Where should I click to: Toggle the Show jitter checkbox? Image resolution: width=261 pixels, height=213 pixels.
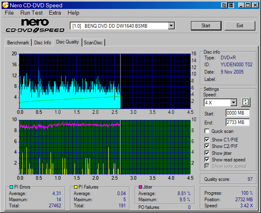pyautogui.click(x=207, y=153)
